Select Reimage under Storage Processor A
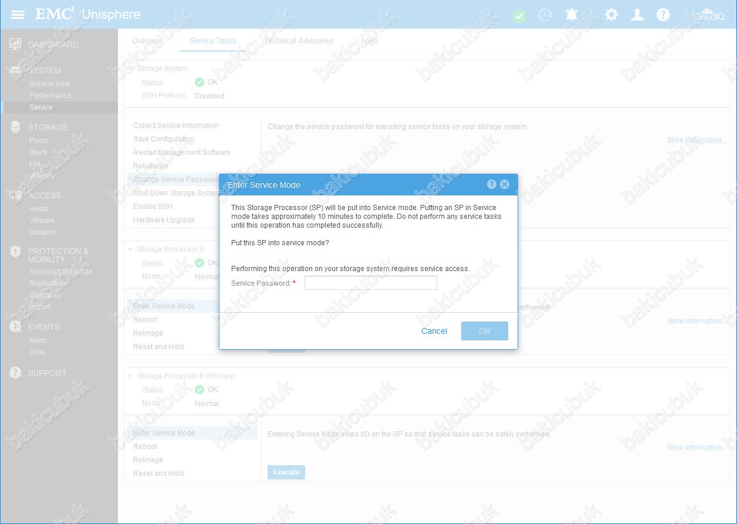The height and width of the screenshot is (524, 737). click(148, 333)
